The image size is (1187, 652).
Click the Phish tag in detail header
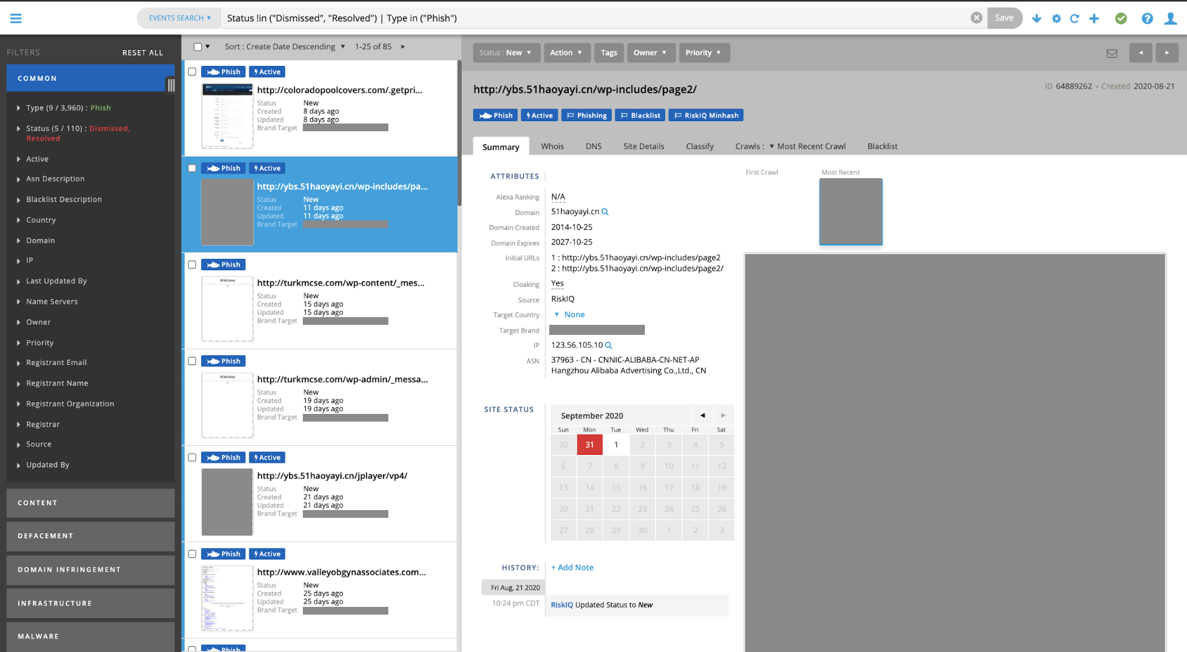click(496, 115)
